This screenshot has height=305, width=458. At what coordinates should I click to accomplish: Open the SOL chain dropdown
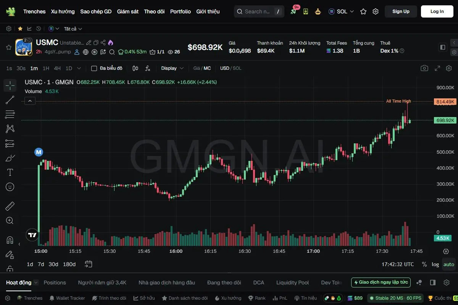(341, 11)
